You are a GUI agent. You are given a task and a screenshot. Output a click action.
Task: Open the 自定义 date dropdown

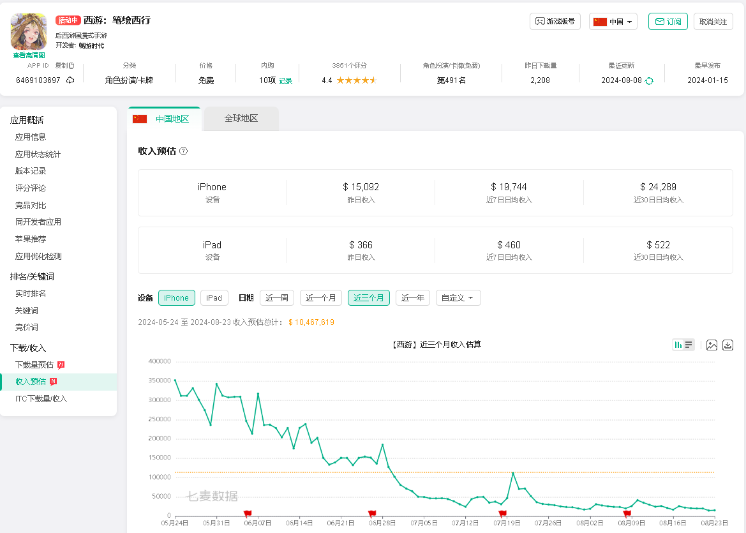pyautogui.click(x=458, y=298)
